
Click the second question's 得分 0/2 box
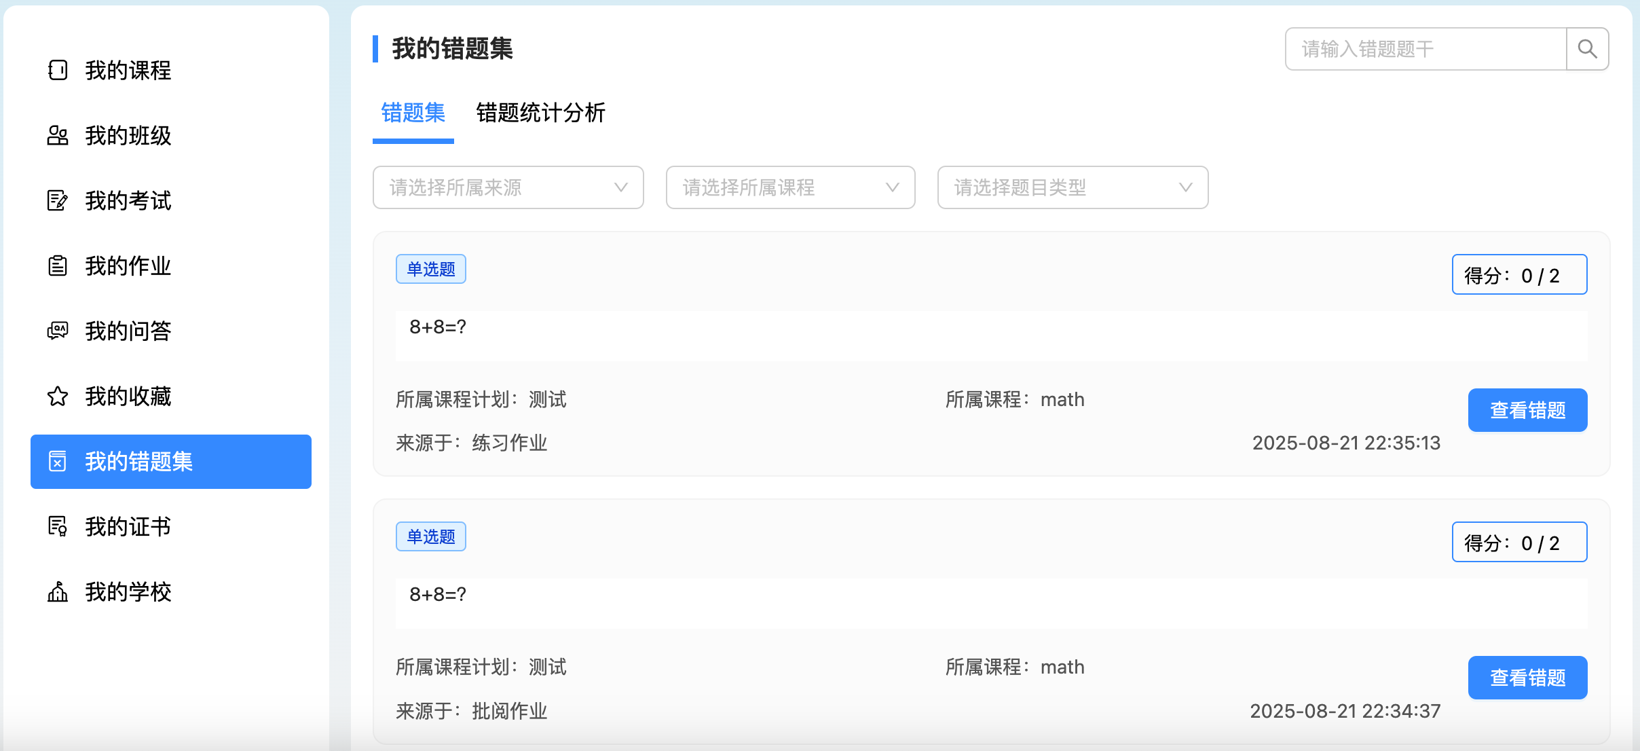(1519, 542)
